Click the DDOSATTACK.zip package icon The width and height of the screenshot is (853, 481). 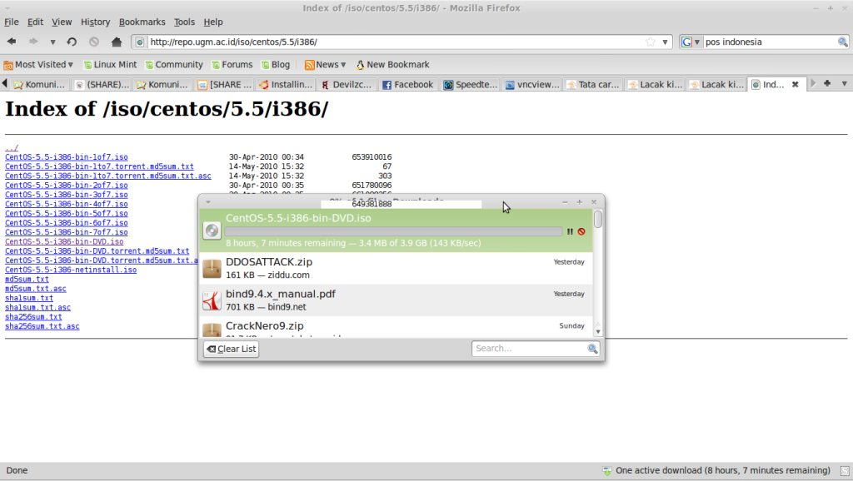[x=212, y=269]
